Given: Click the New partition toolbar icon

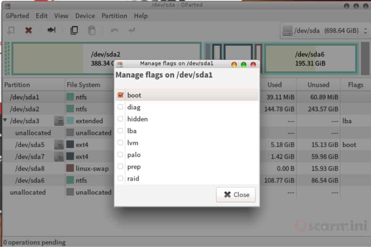Looking at the screenshot, I should pyautogui.click(x=11, y=30).
